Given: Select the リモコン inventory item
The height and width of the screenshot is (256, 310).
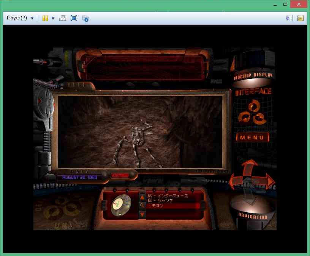Looking at the screenshot, I should point(174,206).
